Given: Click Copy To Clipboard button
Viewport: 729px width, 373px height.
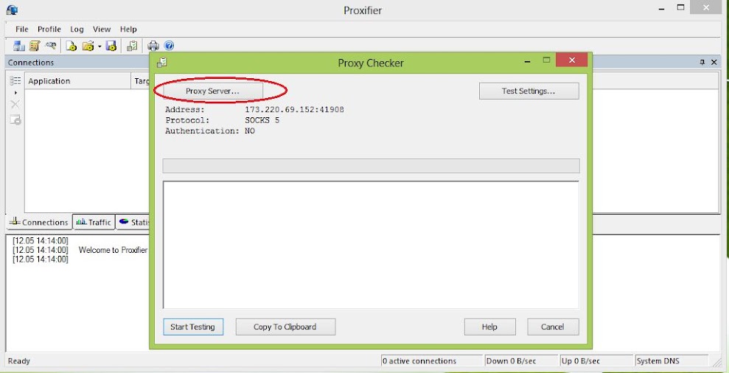Looking at the screenshot, I should [x=285, y=327].
